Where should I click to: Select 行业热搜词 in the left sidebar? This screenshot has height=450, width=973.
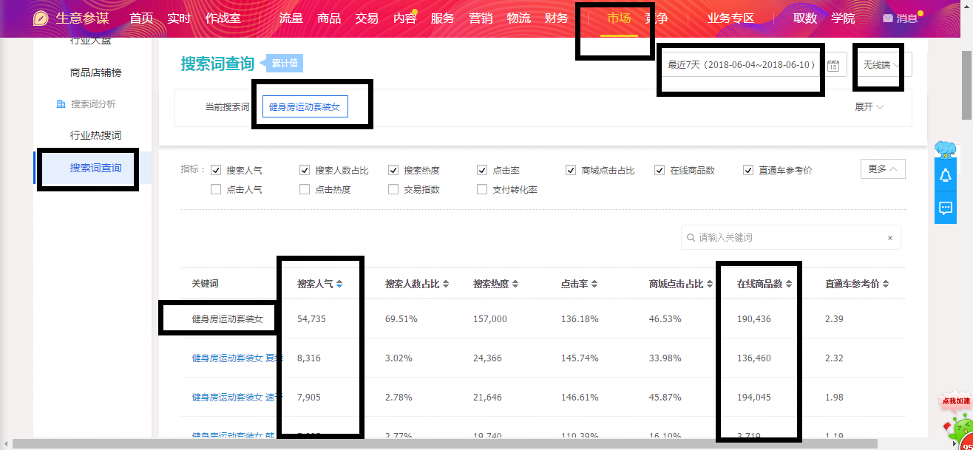pos(95,135)
